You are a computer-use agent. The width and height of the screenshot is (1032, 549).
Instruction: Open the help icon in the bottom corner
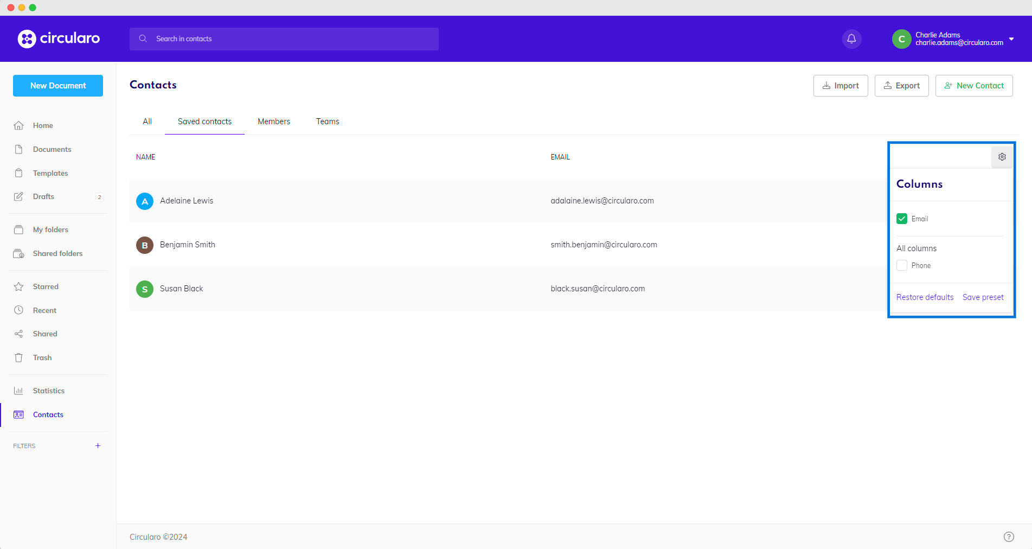click(1010, 537)
